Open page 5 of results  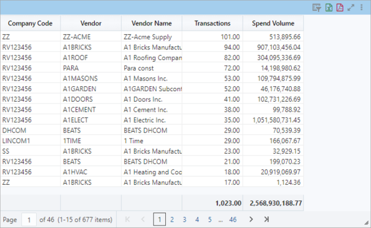(x=210, y=219)
